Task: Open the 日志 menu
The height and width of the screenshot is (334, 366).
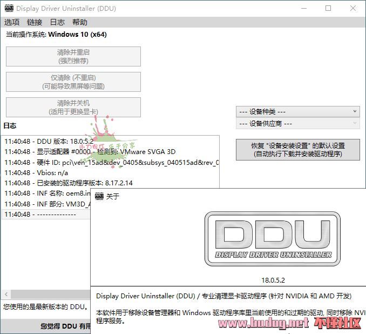Action: 57,22
